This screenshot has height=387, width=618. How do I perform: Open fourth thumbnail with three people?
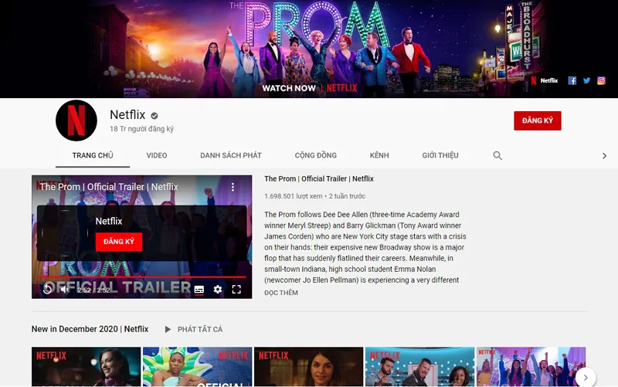pyautogui.click(x=419, y=366)
